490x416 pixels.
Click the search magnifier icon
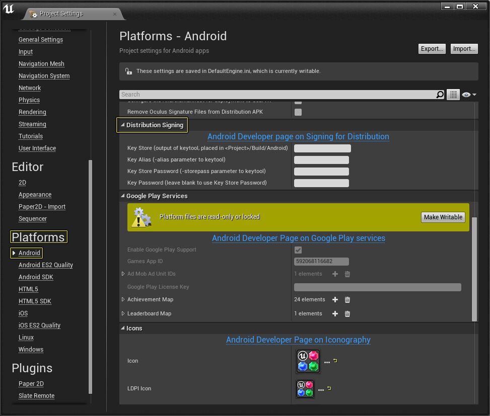pos(440,95)
